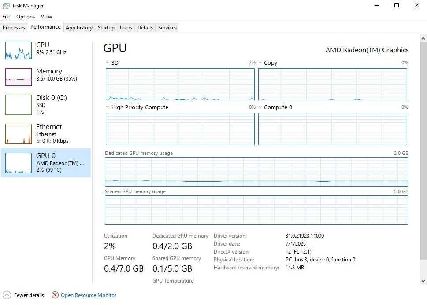
Task: Click the Compute 0 usage graph
Action: point(333,129)
